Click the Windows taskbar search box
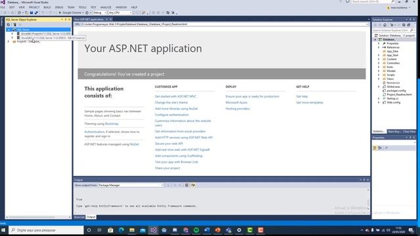The image size is (420, 236). pyautogui.click(x=47, y=230)
